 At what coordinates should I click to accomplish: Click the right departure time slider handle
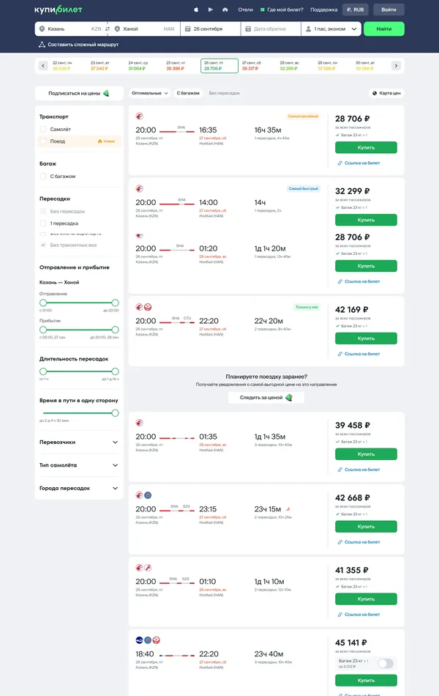click(115, 303)
